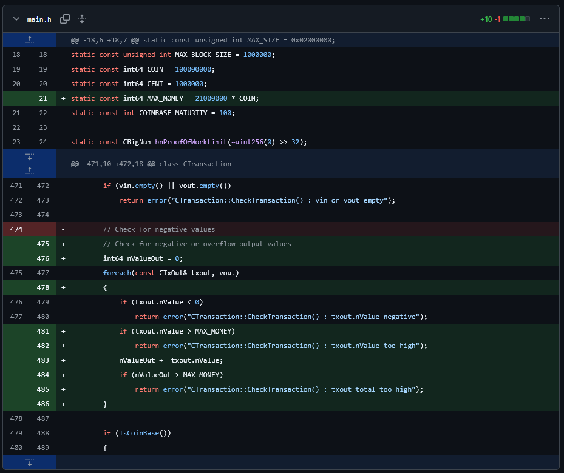The width and height of the screenshot is (564, 473).
Task: Click the IsCoinBase code line
Action: (x=137, y=433)
